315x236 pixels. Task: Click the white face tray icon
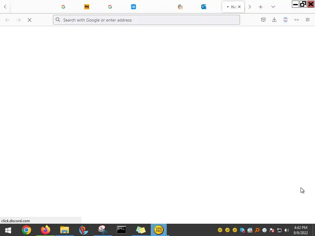[265, 230]
